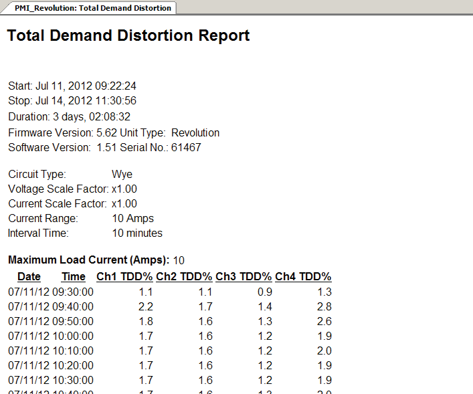
Task: Click Ch4 value 2.6 in 09:50:00 row
Action: click(324, 322)
